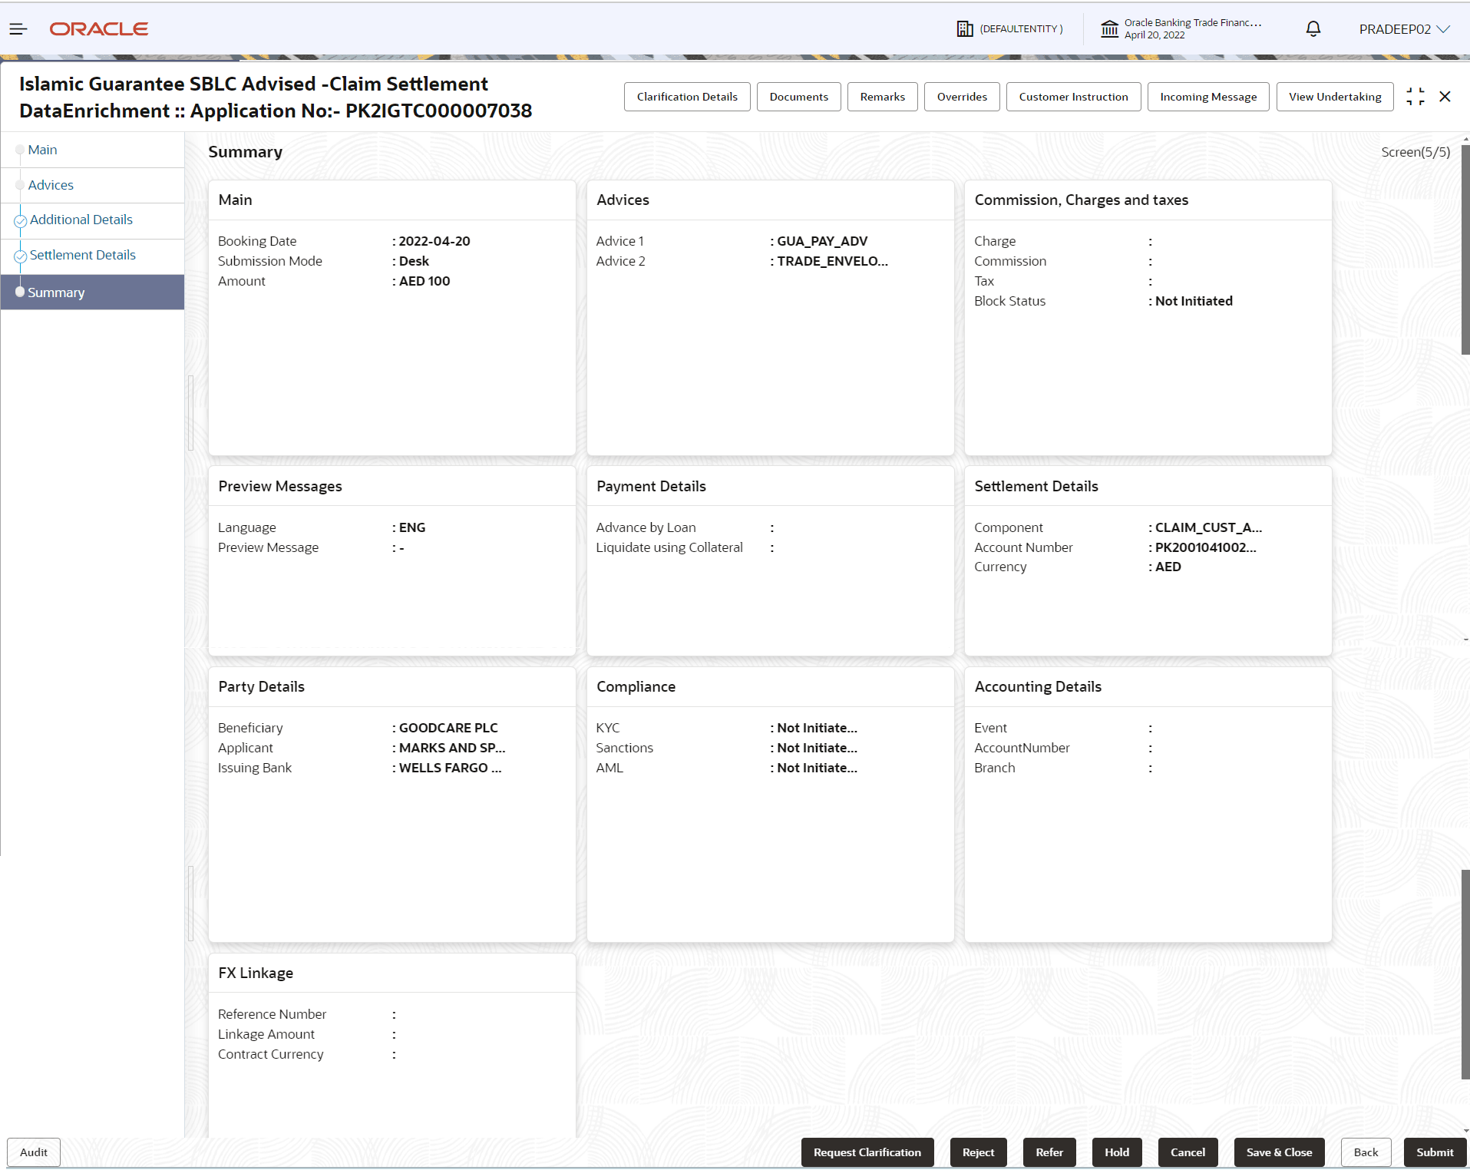Click the bank branch icon

point(1109,29)
